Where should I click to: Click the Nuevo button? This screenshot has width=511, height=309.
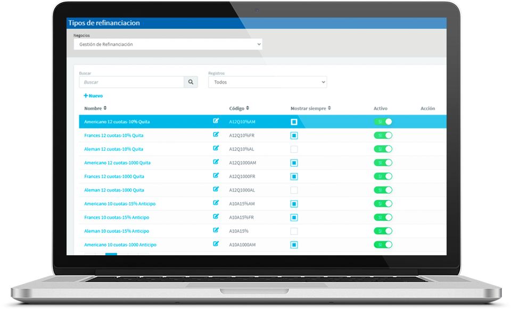pyautogui.click(x=93, y=96)
